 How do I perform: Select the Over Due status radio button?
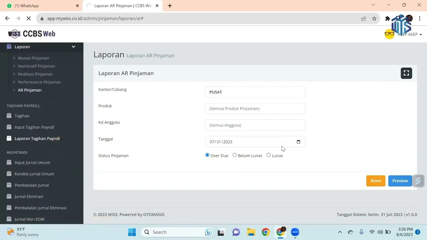pyautogui.click(x=207, y=155)
